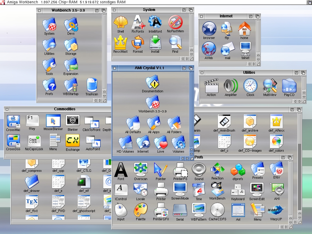
Task: Click the zoom gadget of Utilities window
Action: click(296, 73)
